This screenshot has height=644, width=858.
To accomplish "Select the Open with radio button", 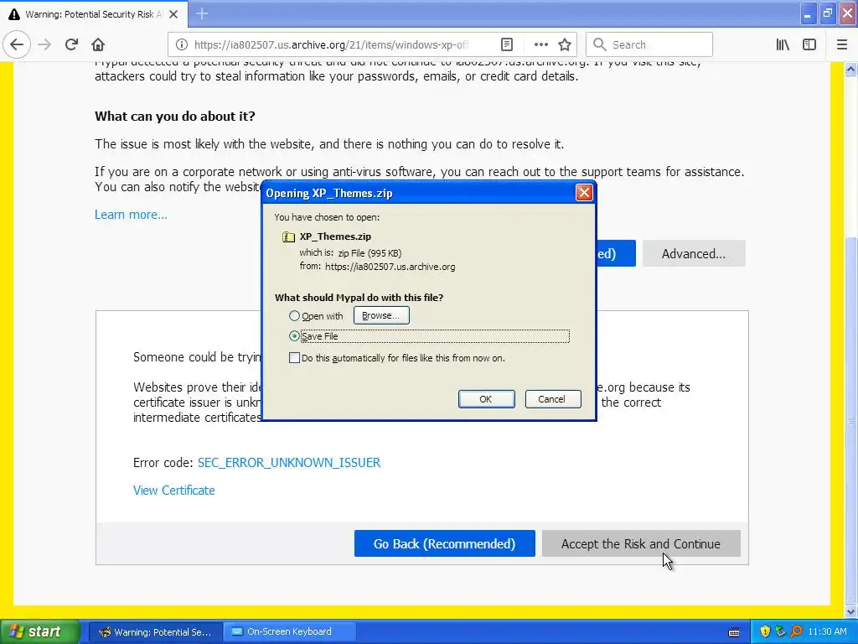I will point(294,316).
